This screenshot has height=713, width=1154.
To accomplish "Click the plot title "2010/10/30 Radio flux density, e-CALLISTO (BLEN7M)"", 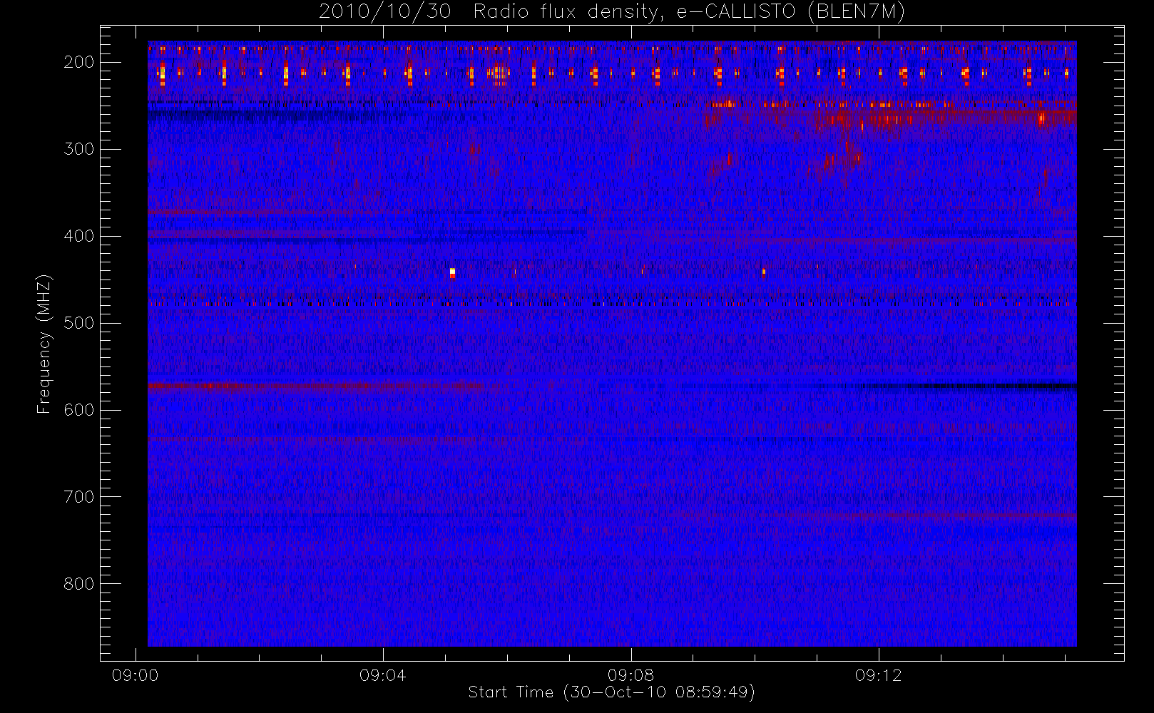I will 612,12.
